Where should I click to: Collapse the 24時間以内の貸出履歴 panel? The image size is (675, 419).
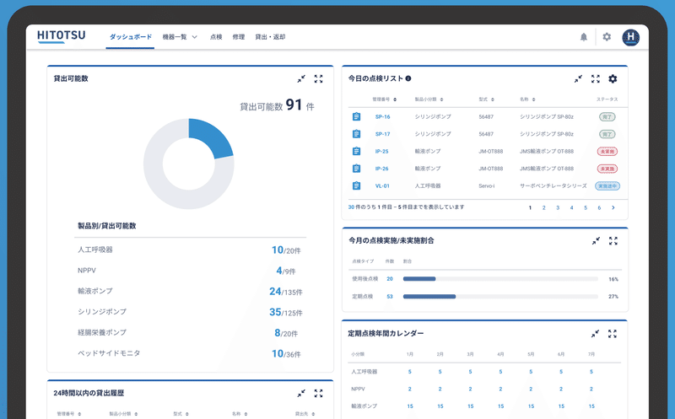(x=301, y=393)
